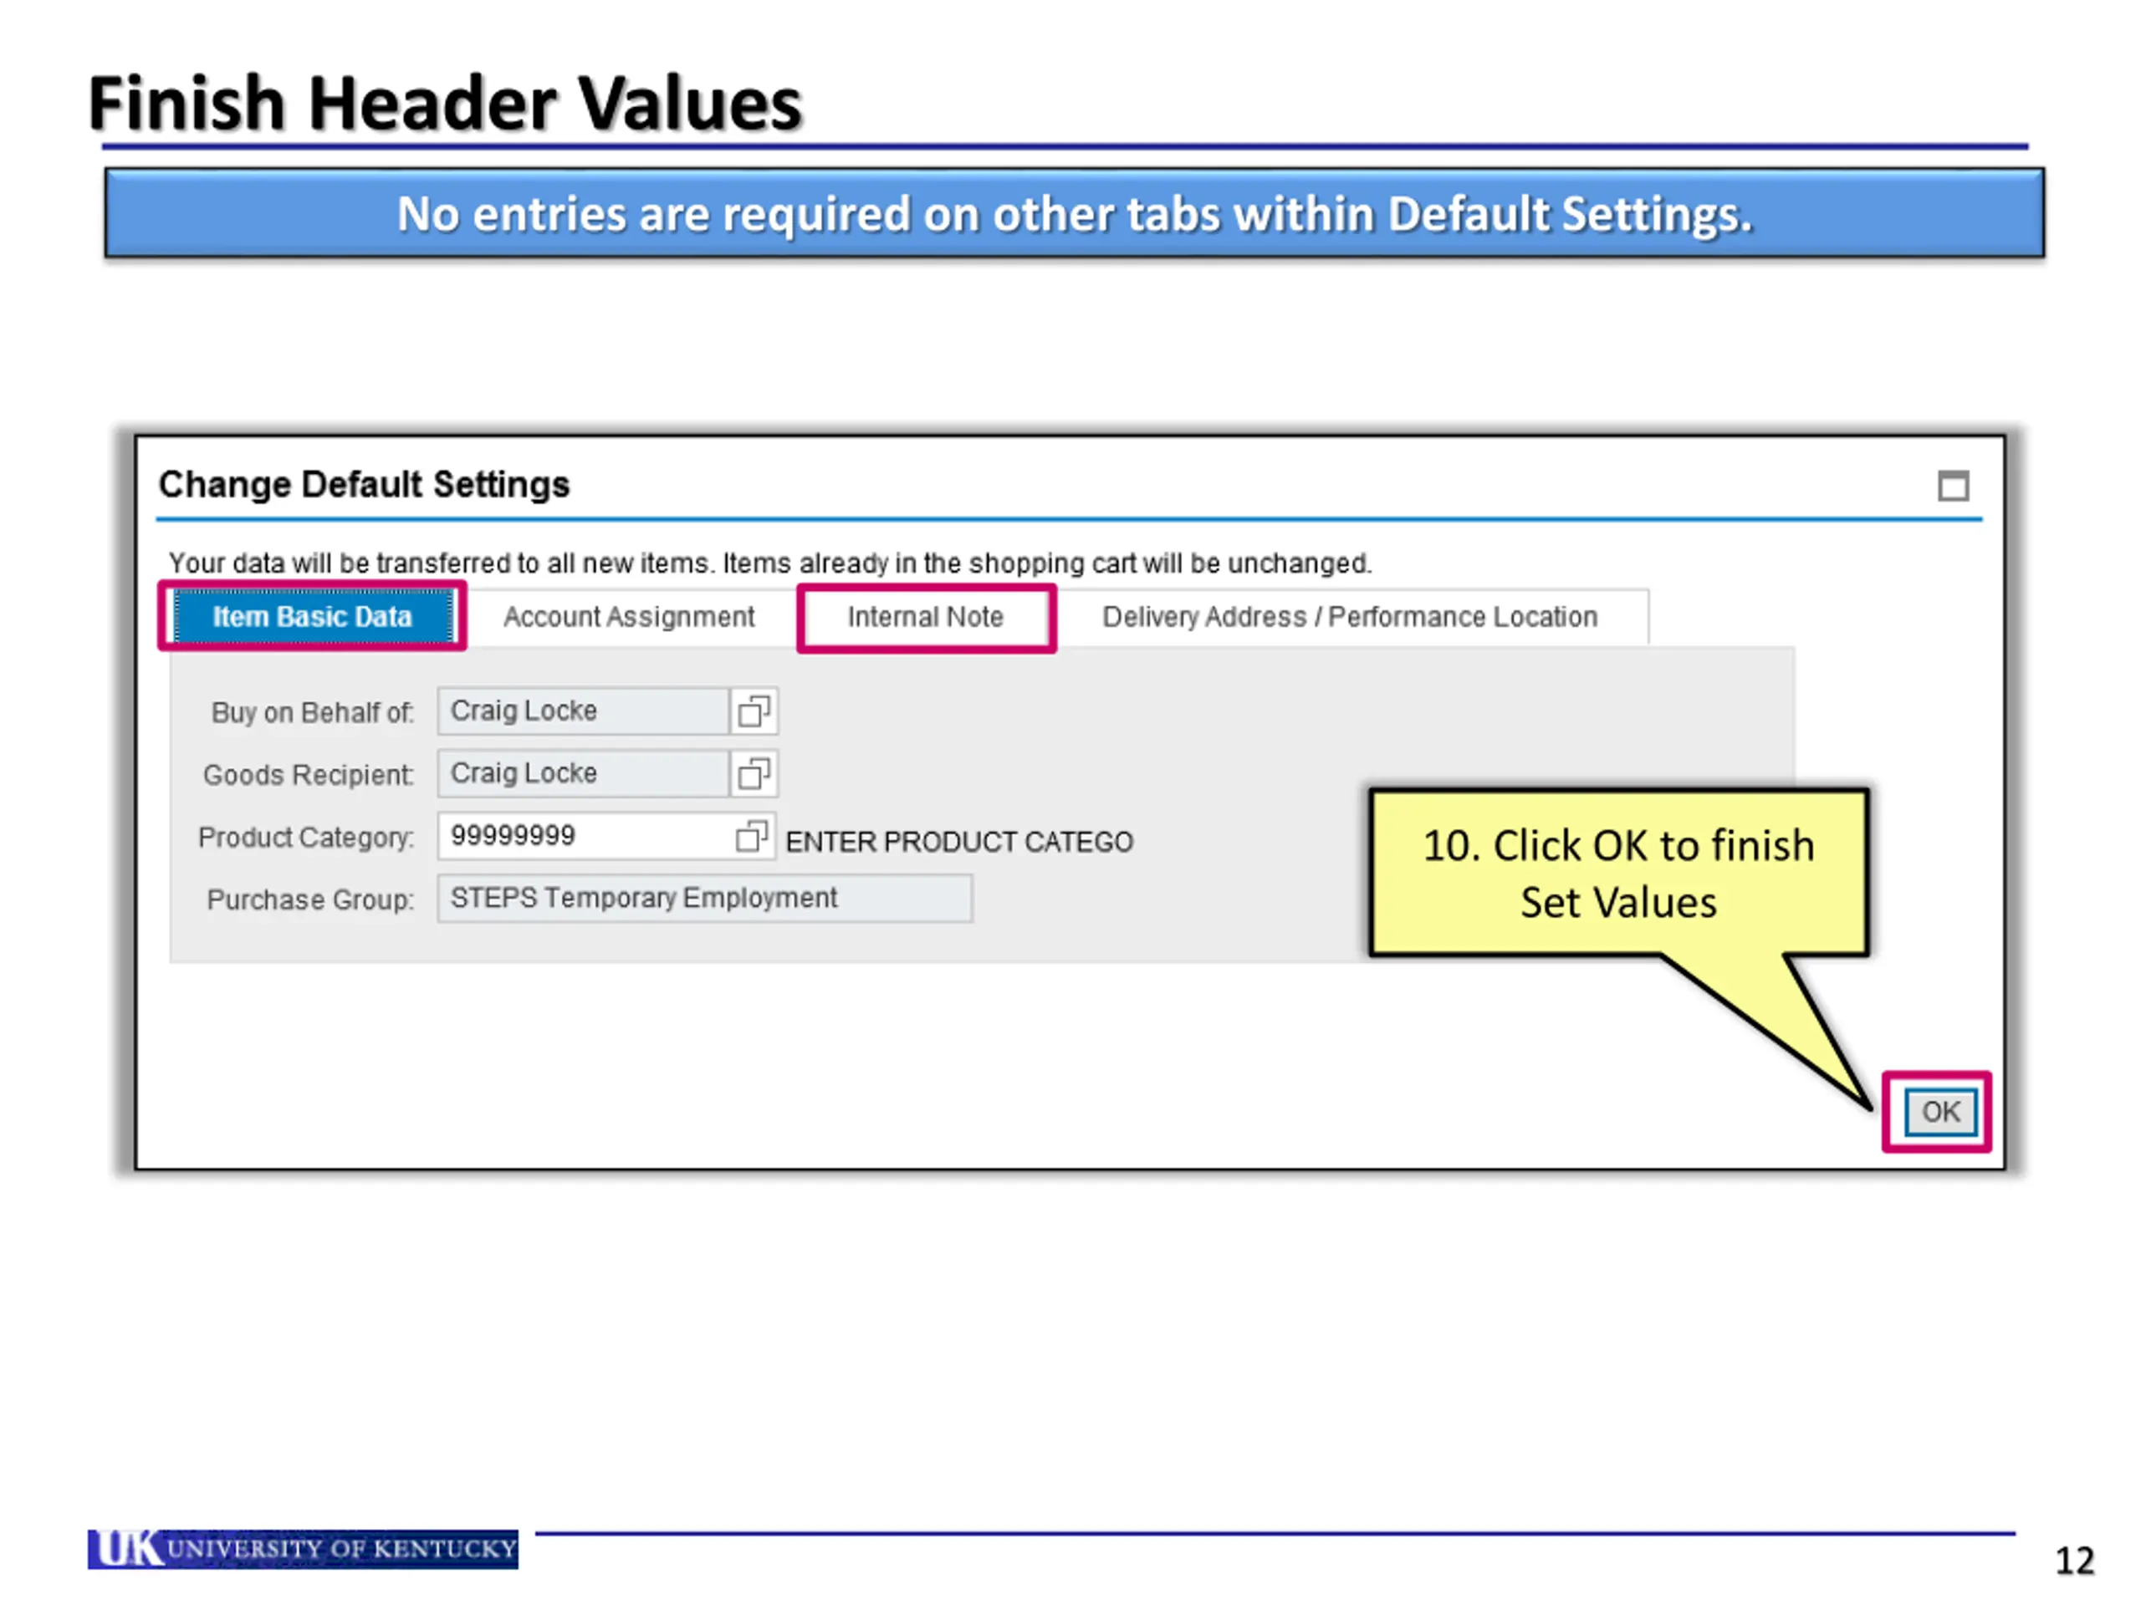Open search help for Product Category

(751, 836)
